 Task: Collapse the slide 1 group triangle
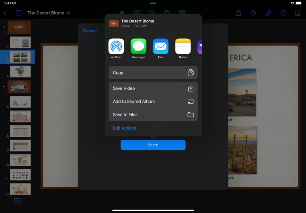click(x=4, y=27)
